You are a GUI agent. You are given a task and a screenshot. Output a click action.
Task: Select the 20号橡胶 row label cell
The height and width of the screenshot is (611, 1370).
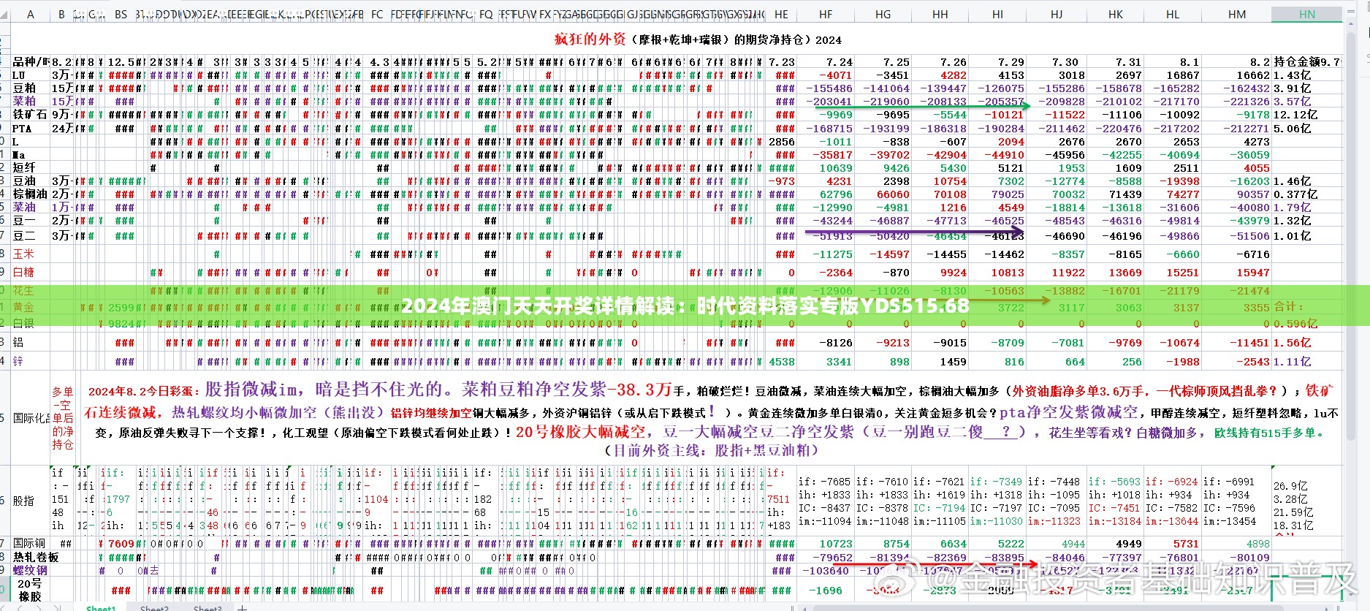[x=30, y=590]
